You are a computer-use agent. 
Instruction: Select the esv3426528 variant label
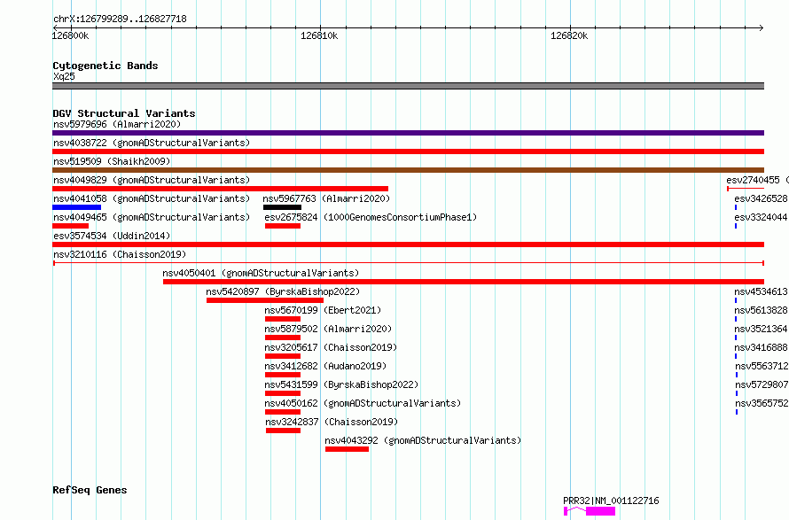pos(762,198)
